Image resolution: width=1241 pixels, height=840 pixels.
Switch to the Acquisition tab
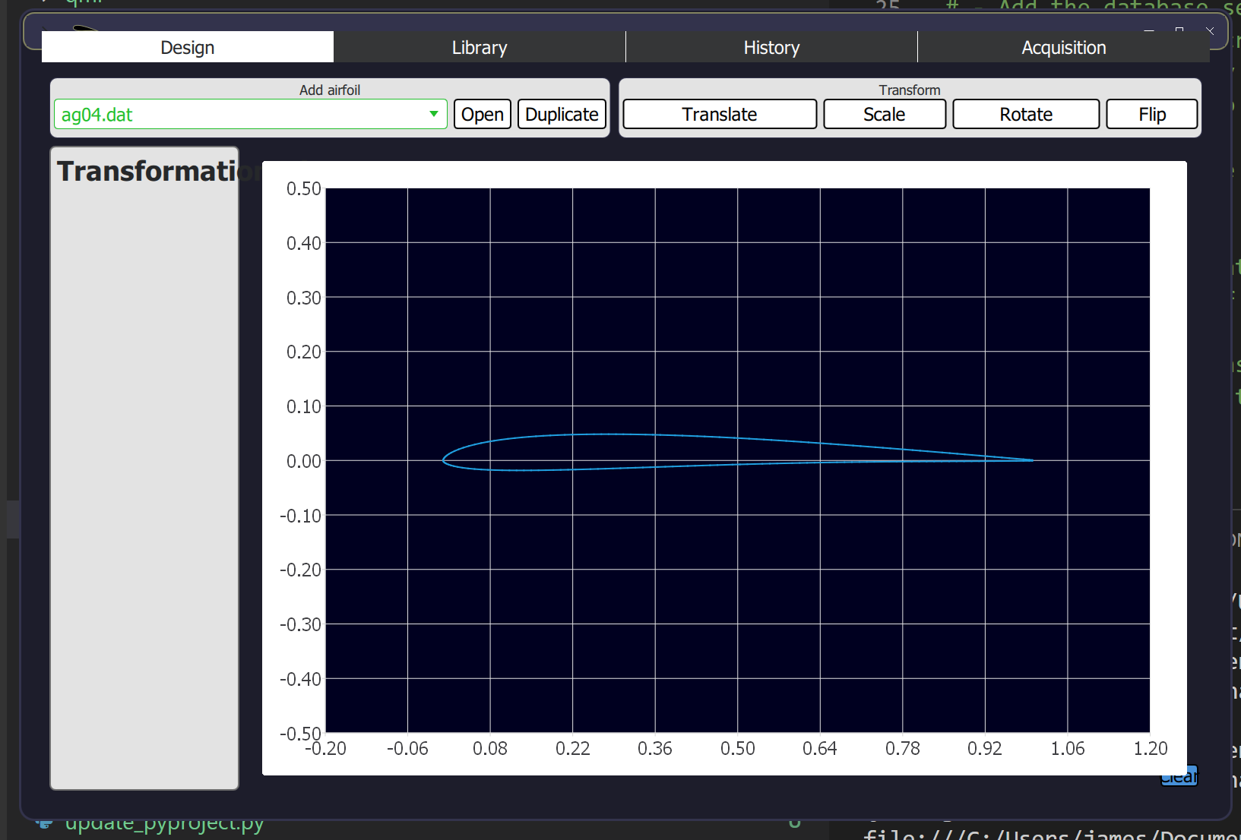tap(1063, 47)
